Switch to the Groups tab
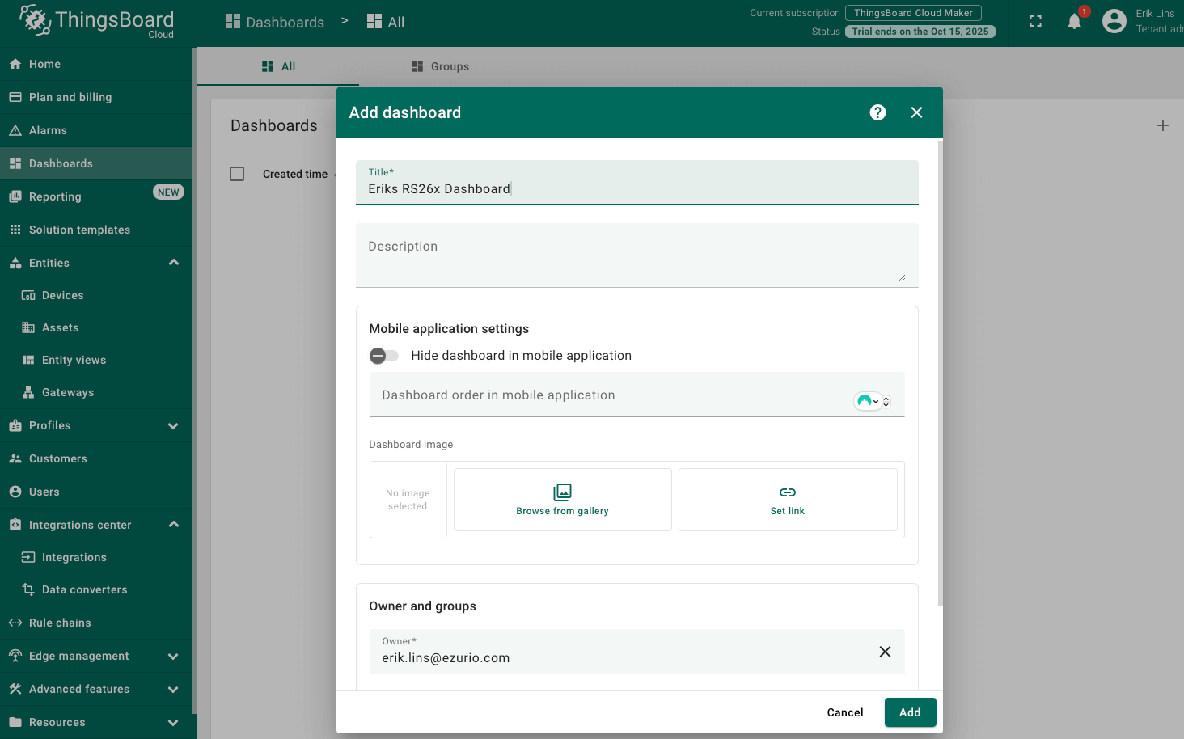Image resolution: width=1184 pixels, height=739 pixels. (440, 66)
